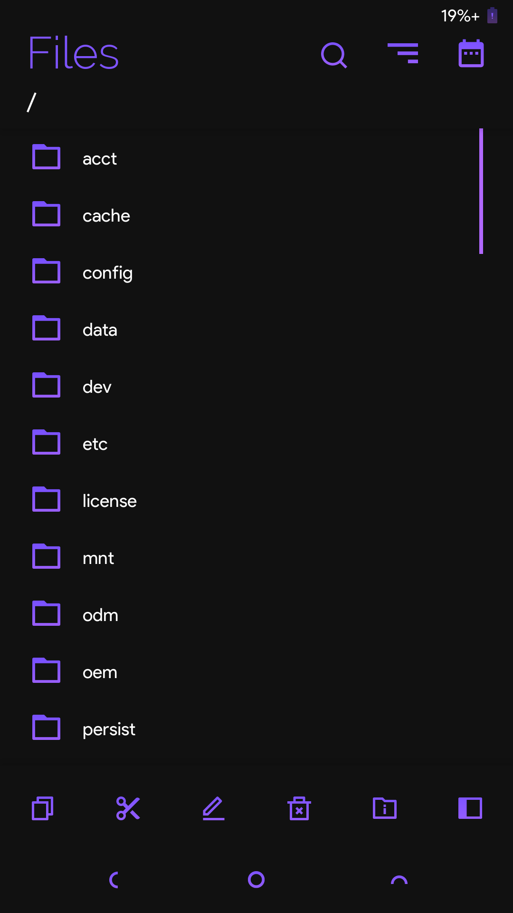Screen dimensions: 513x913
Task: Tap the rename pencil icon
Action: pyautogui.click(x=214, y=808)
